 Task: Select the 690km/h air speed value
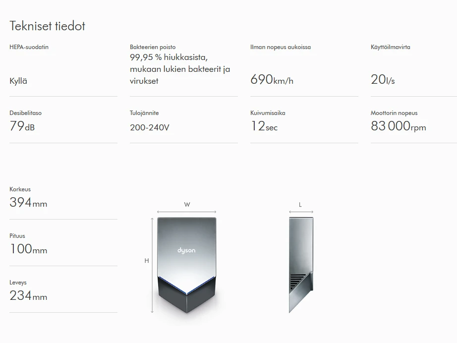coord(272,80)
